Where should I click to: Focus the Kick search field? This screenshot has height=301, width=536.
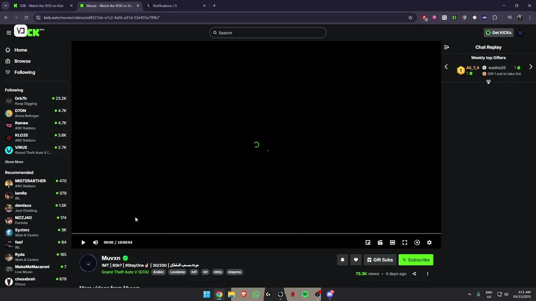268,33
